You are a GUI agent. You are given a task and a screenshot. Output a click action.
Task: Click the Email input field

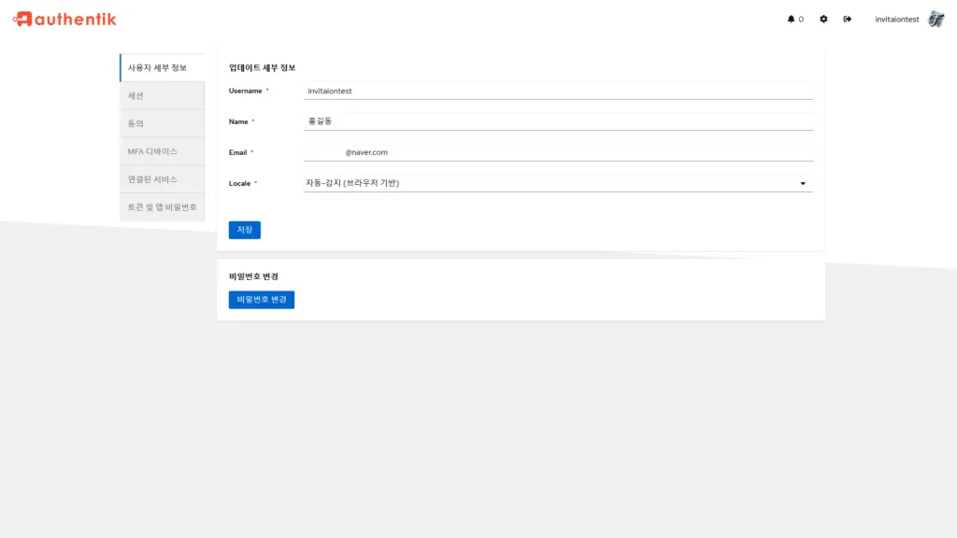pyautogui.click(x=558, y=152)
